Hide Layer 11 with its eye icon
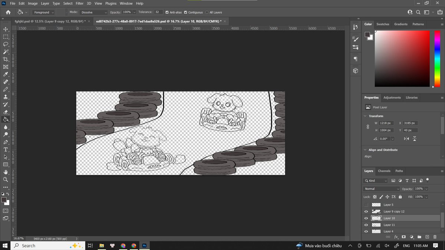Image resolution: width=445 pixels, height=250 pixels. click(x=366, y=225)
